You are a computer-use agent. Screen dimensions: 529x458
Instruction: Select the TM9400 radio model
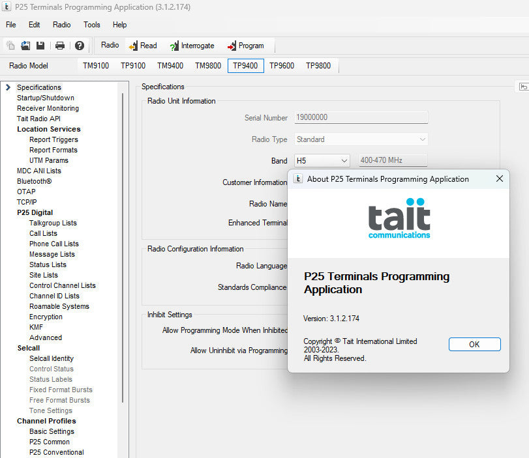pos(170,65)
